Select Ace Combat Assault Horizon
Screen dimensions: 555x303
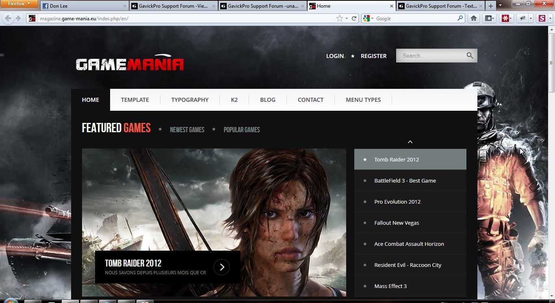[x=410, y=244]
